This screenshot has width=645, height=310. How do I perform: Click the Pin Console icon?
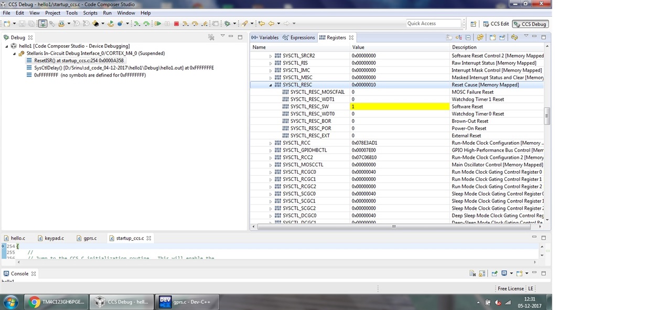[x=494, y=273]
